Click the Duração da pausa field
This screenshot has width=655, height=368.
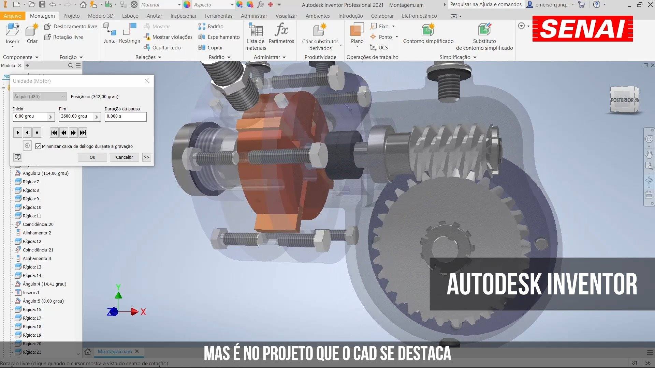[126, 117]
